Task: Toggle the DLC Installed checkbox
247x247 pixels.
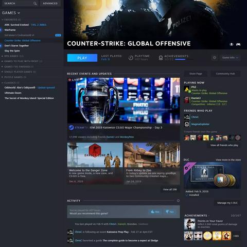Action: [x=187, y=195]
